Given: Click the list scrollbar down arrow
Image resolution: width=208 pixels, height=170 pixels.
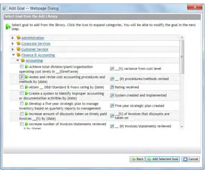Looking at the screenshot, I should [182, 127].
